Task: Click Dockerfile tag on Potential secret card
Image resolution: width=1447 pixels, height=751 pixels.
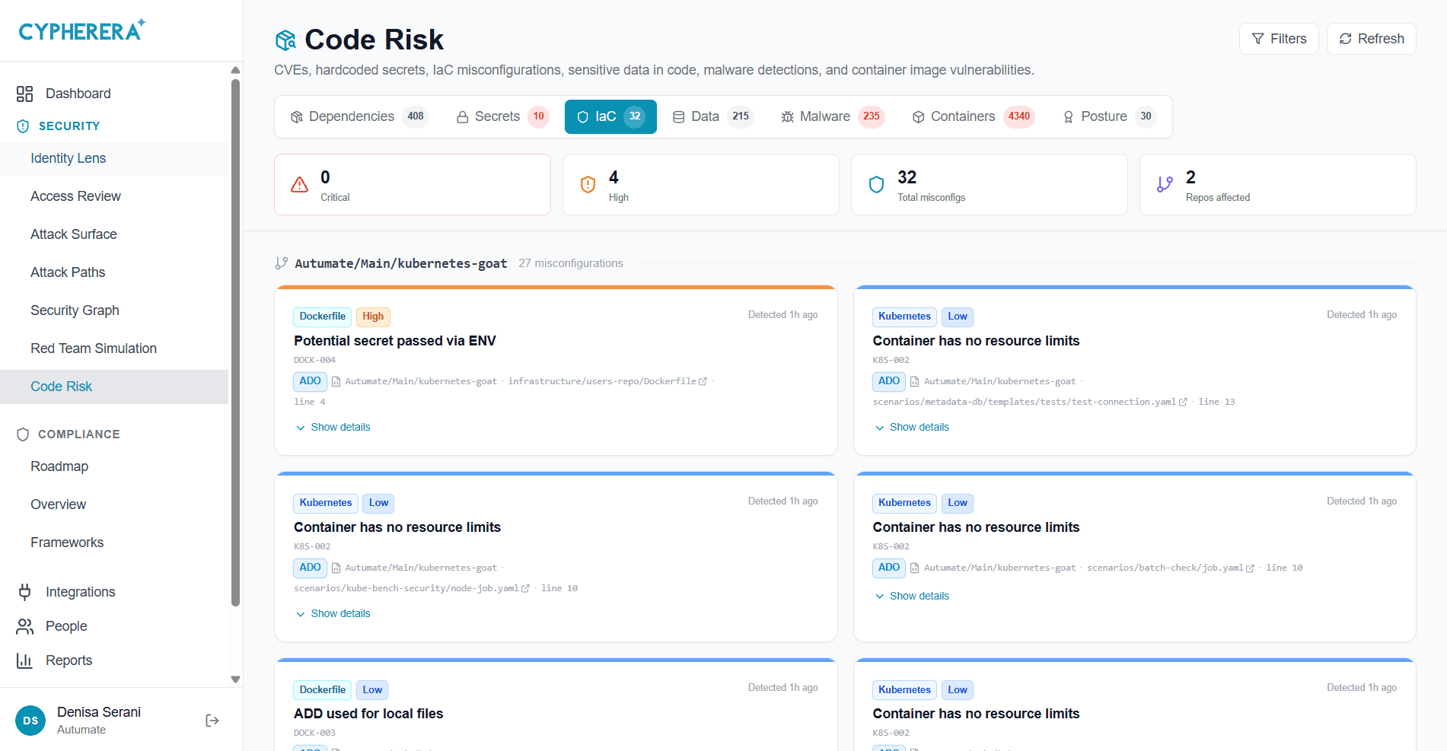Action: pyautogui.click(x=323, y=317)
